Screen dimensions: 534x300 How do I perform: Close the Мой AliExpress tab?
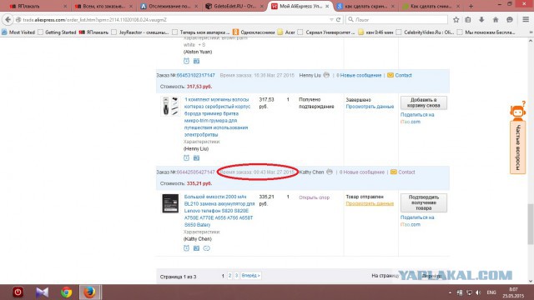(x=327, y=6)
